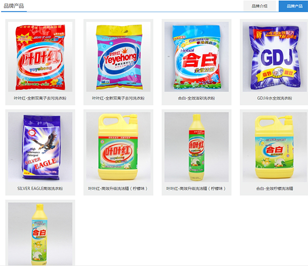Open link 合白-全效洁彩洗衣粉

point(197,98)
